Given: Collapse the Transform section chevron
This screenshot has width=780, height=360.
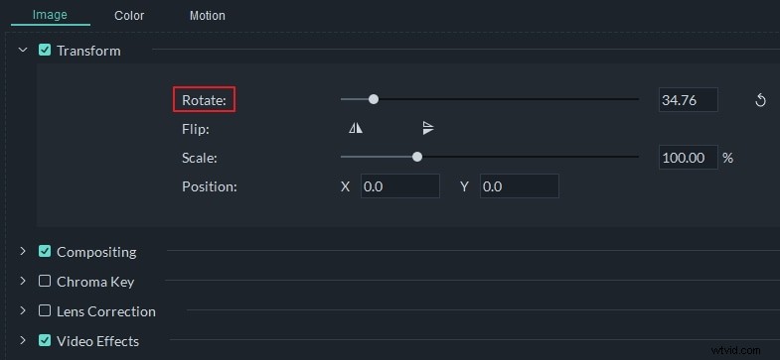Looking at the screenshot, I should 23,51.
